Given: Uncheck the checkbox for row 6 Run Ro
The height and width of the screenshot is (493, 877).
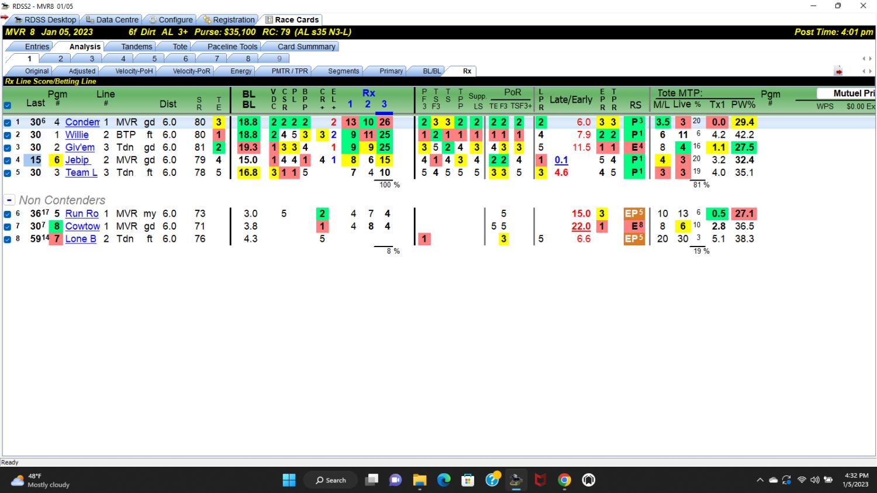Looking at the screenshot, I should [x=7, y=214].
